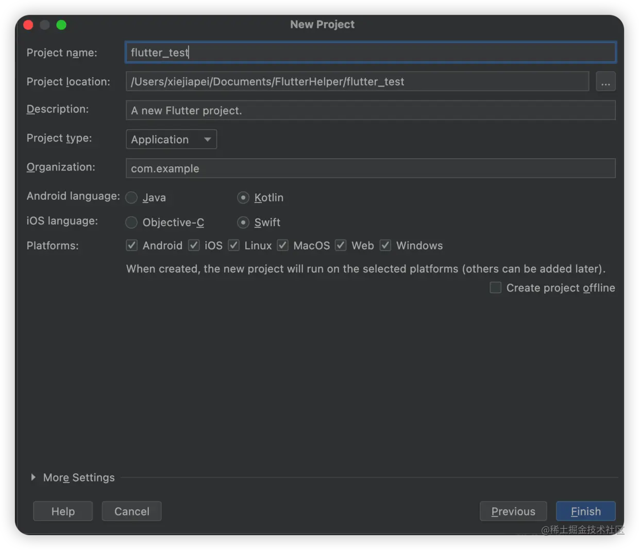The width and height of the screenshot is (639, 550).
Task: Click the browse ellipsis button for location
Action: [x=606, y=82]
